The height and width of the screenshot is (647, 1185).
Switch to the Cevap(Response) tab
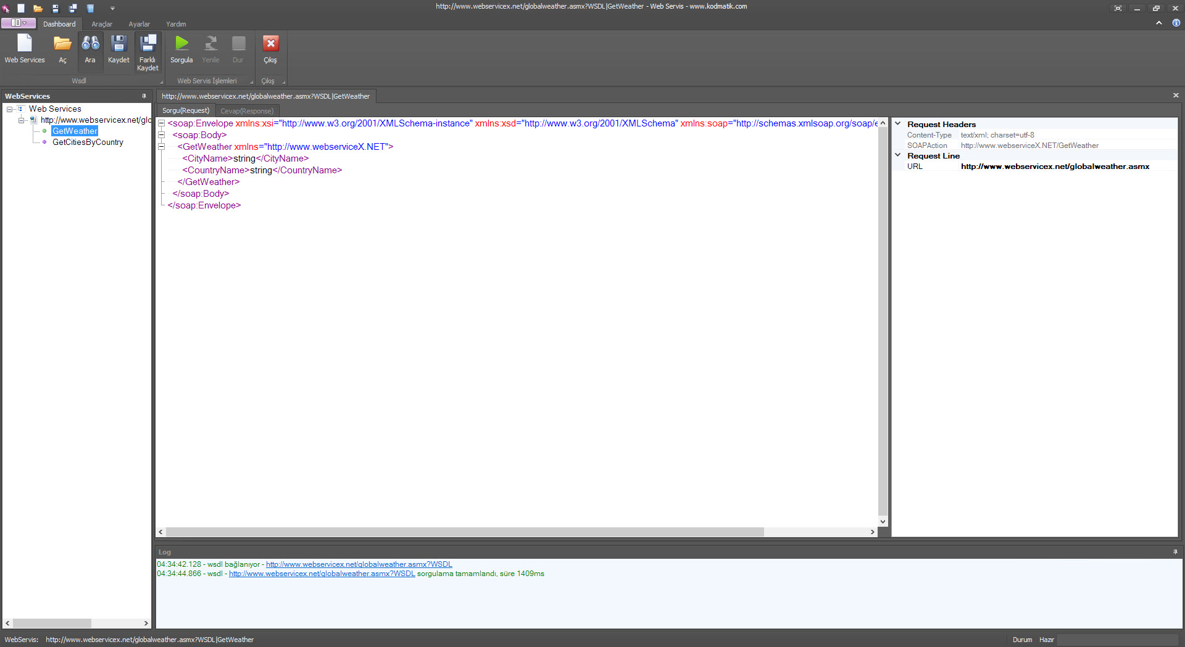click(x=247, y=111)
